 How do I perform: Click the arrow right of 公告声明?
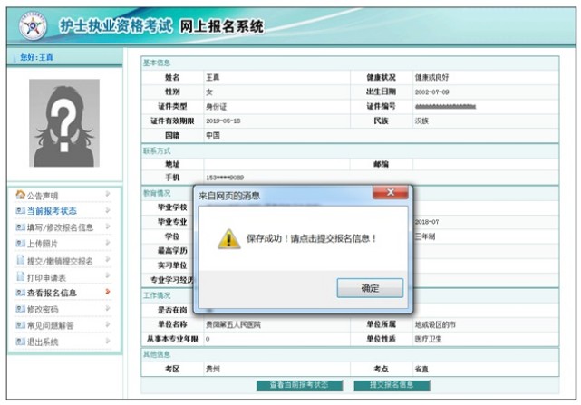[108, 195]
